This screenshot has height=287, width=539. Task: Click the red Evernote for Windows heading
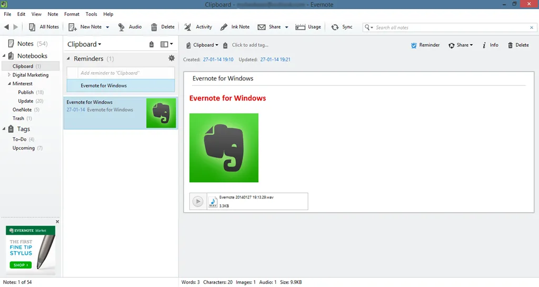tap(227, 98)
